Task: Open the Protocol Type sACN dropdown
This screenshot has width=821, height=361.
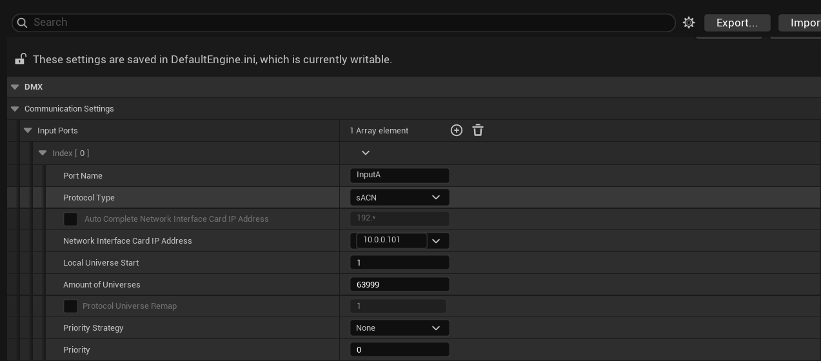Action: 399,197
